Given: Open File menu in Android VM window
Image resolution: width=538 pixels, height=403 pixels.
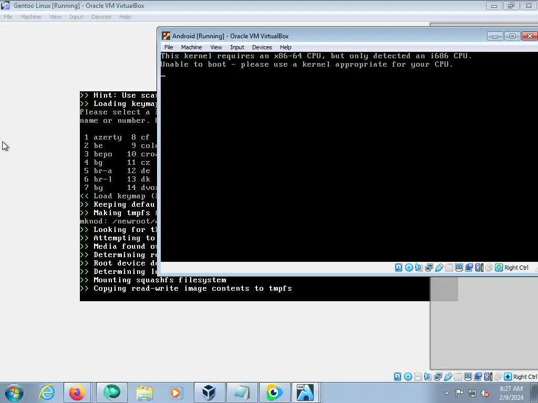Looking at the screenshot, I should pos(169,47).
